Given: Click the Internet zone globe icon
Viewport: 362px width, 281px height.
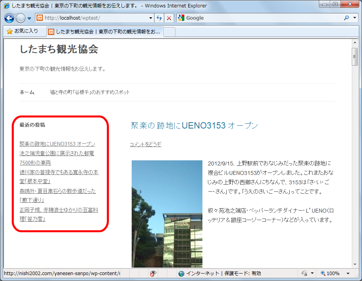Looking at the screenshot, I should (182, 274).
